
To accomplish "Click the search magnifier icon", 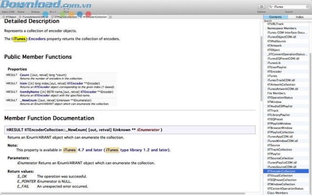I will (270, 7).
